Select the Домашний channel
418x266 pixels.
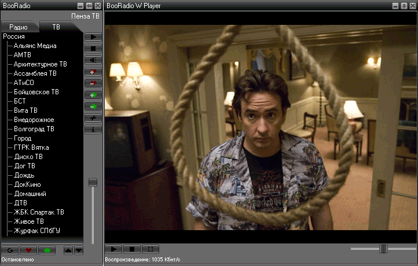(x=30, y=194)
